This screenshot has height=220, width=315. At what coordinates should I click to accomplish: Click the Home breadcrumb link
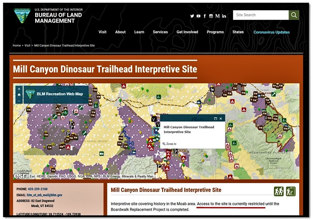(17, 46)
